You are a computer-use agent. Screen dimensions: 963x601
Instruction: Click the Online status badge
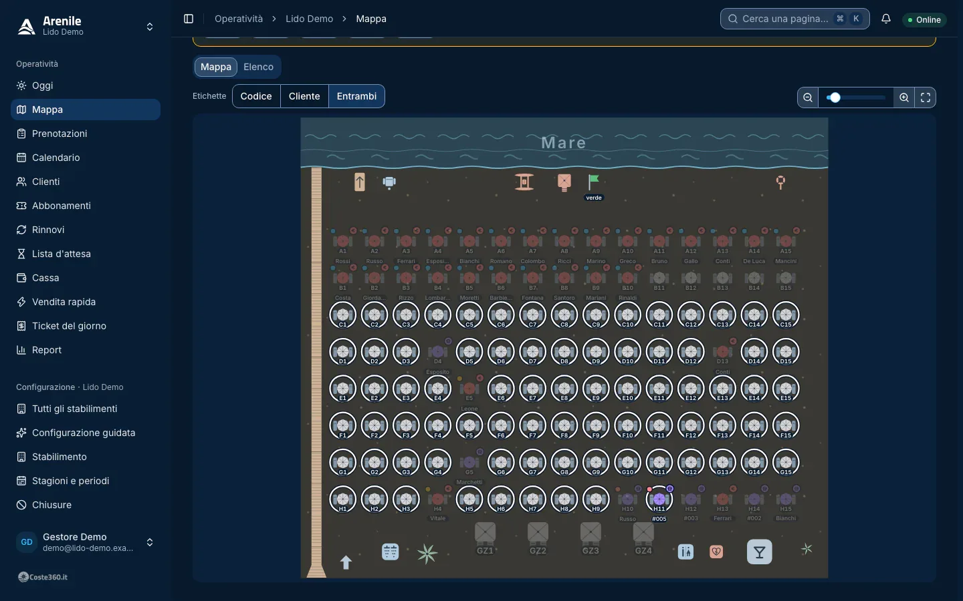tap(924, 20)
